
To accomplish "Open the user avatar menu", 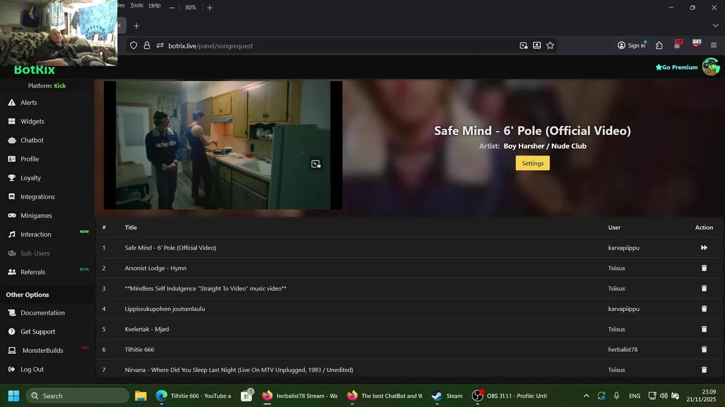I will [x=711, y=67].
